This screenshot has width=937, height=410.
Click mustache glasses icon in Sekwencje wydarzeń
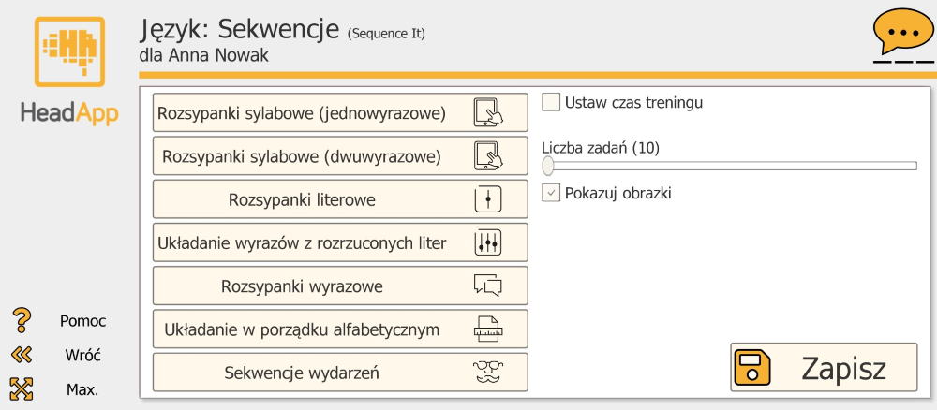(488, 372)
